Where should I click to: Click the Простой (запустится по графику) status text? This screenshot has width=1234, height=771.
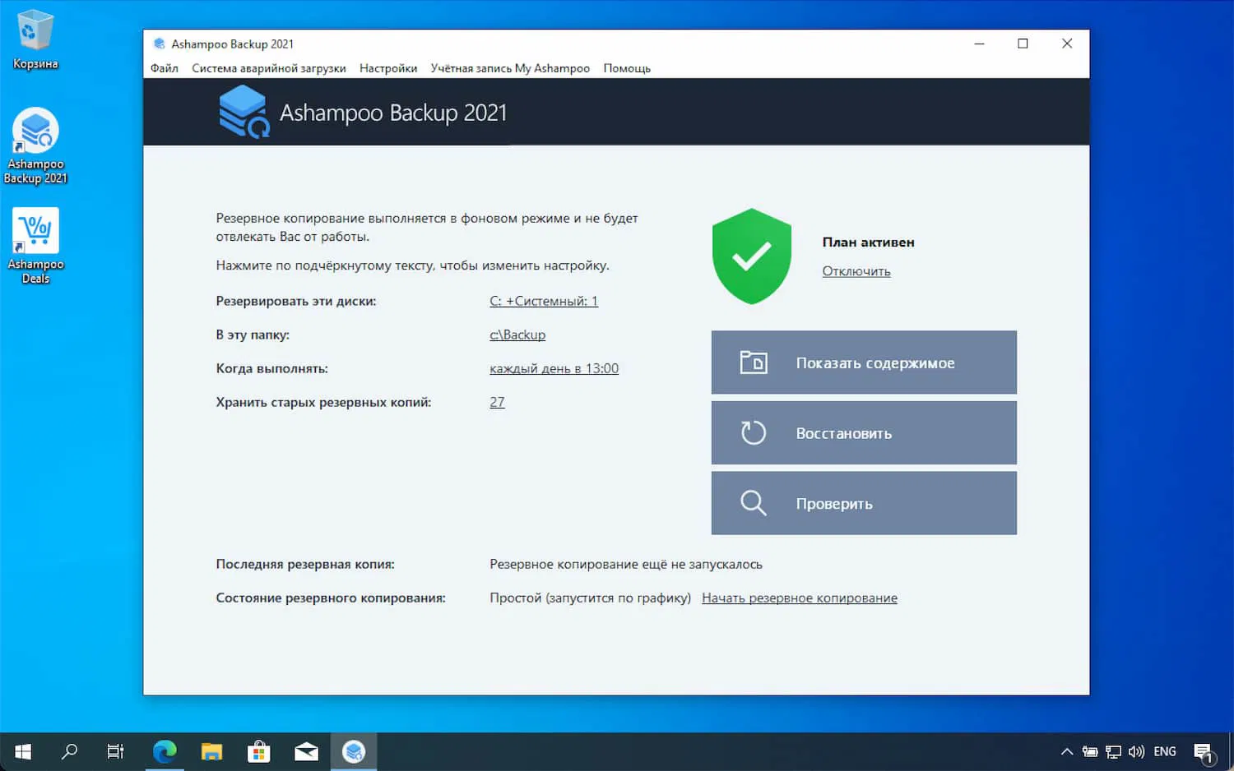pos(590,598)
